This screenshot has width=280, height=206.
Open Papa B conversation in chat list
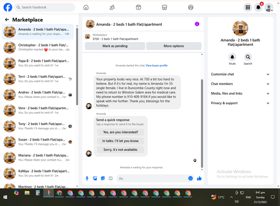coord(38,63)
